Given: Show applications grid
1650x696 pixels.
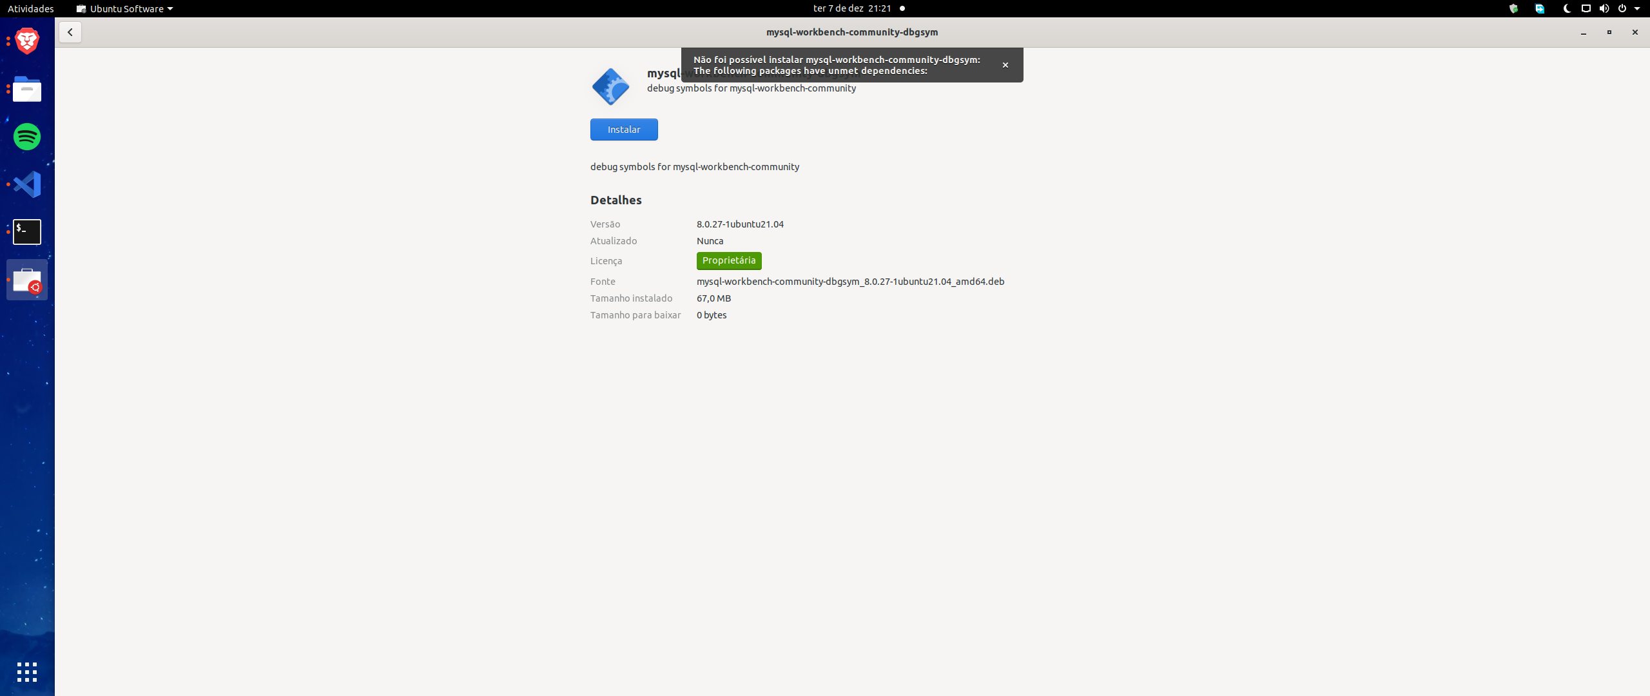Looking at the screenshot, I should point(27,672).
